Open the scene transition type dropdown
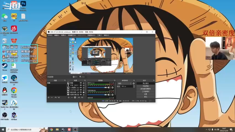Screen dimensions: 235x132 click(125, 84)
